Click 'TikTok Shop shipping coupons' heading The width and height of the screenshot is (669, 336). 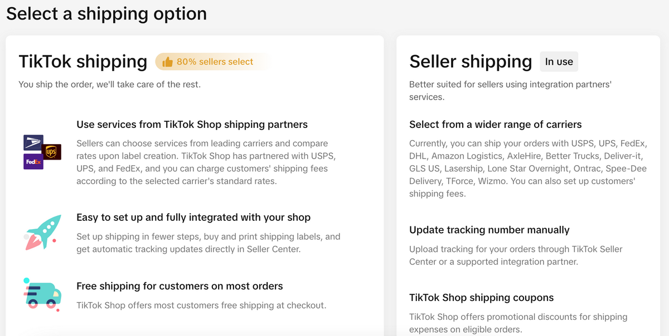[481, 298]
